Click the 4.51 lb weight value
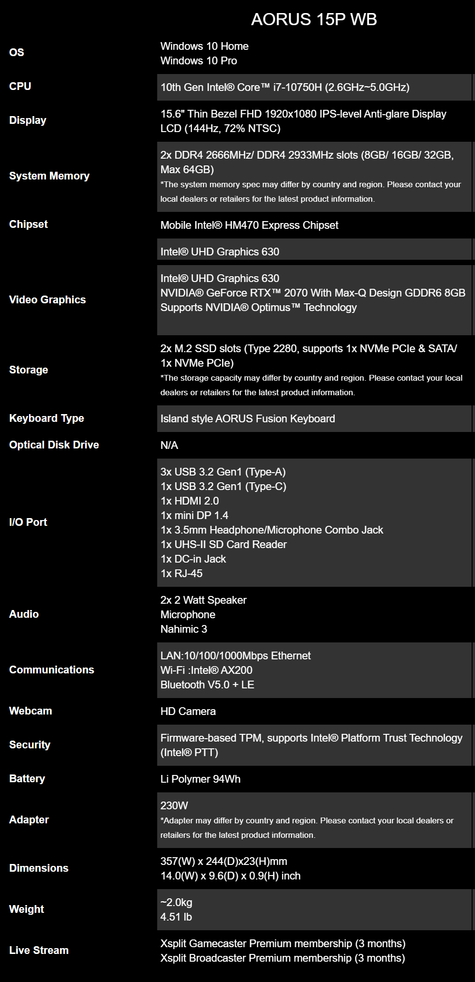This screenshot has width=475, height=982. [x=176, y=917]
